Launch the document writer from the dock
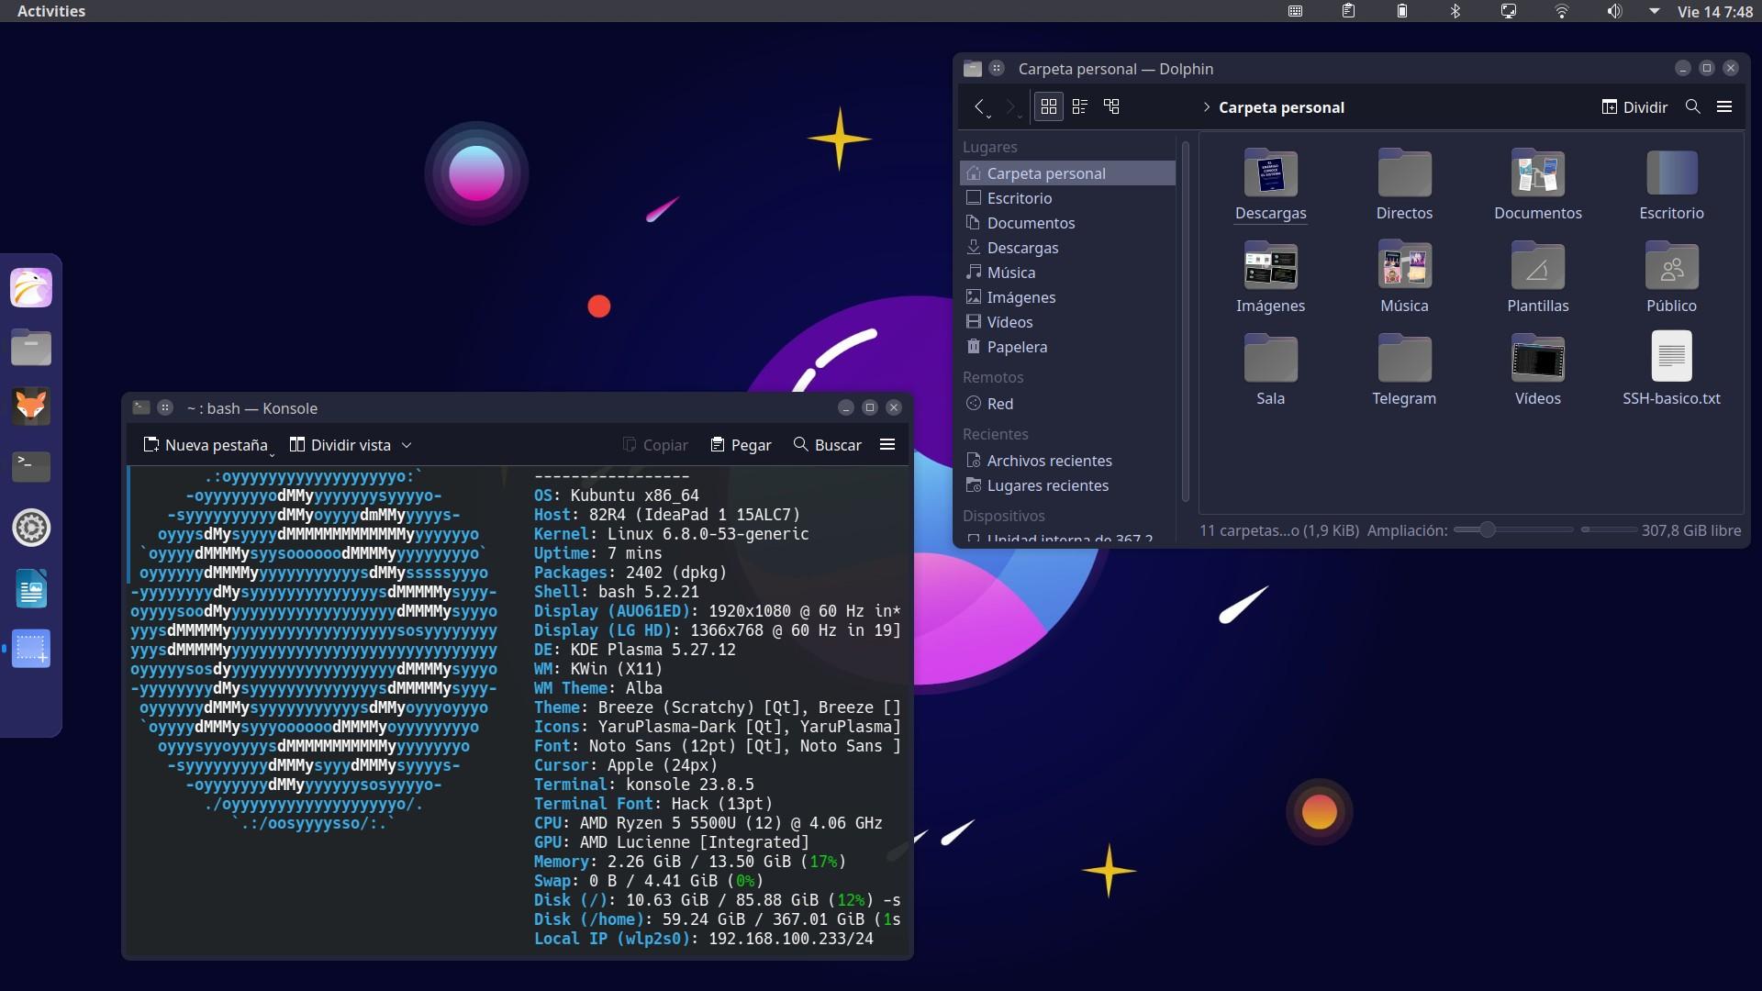This screenshot has height=991, width=1762. pos(31,588)
